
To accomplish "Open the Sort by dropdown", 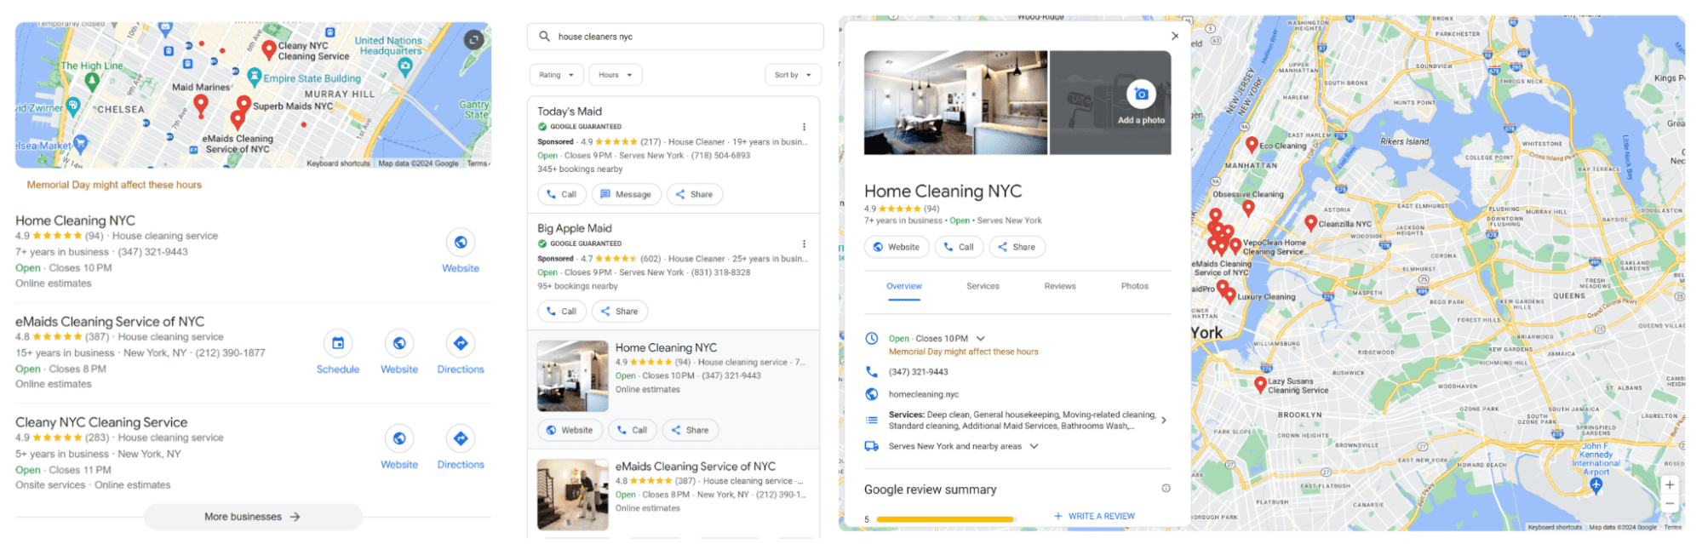I will click(793, 75).
